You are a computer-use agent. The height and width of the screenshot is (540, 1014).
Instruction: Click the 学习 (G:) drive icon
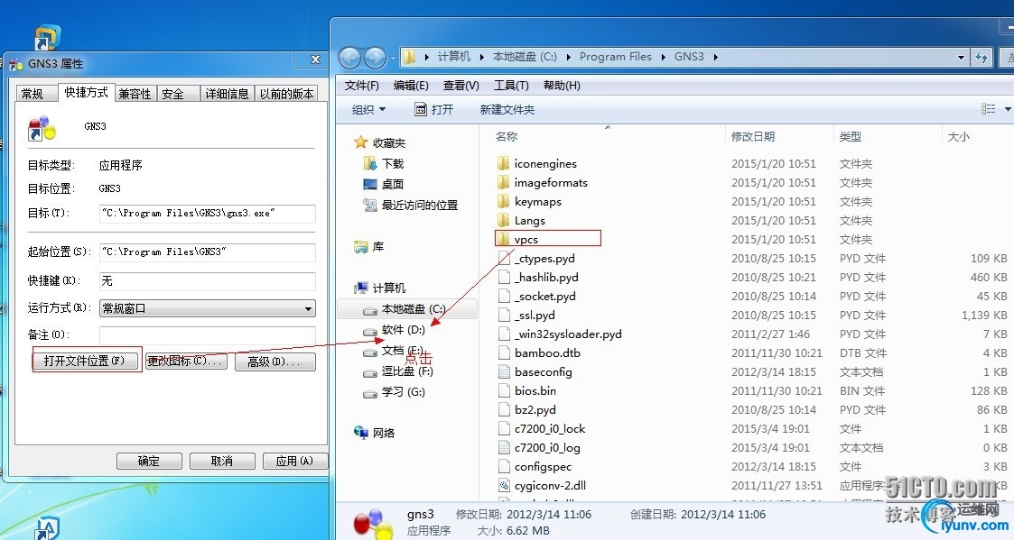pyautogui.click(x=370, y=393)
